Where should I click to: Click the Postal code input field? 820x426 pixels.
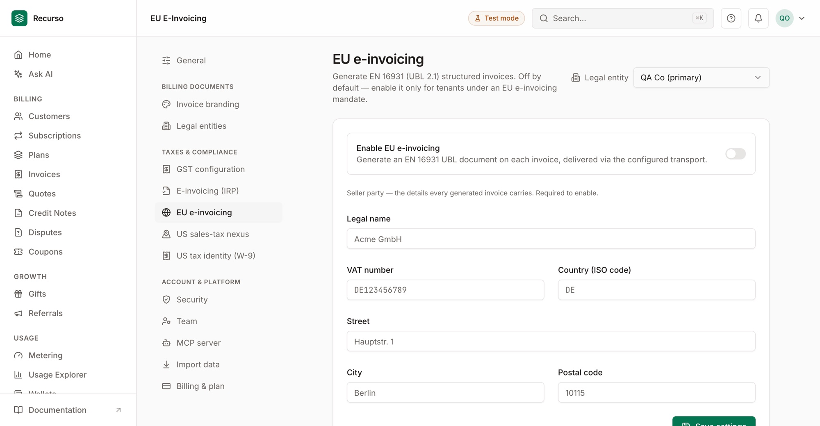tap(656, 392)
